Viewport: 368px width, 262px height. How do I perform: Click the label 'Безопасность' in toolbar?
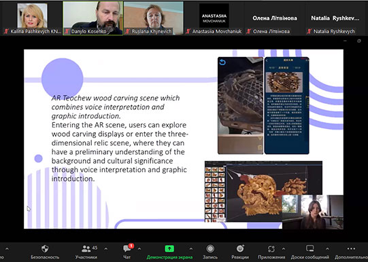tap(45, 257)
